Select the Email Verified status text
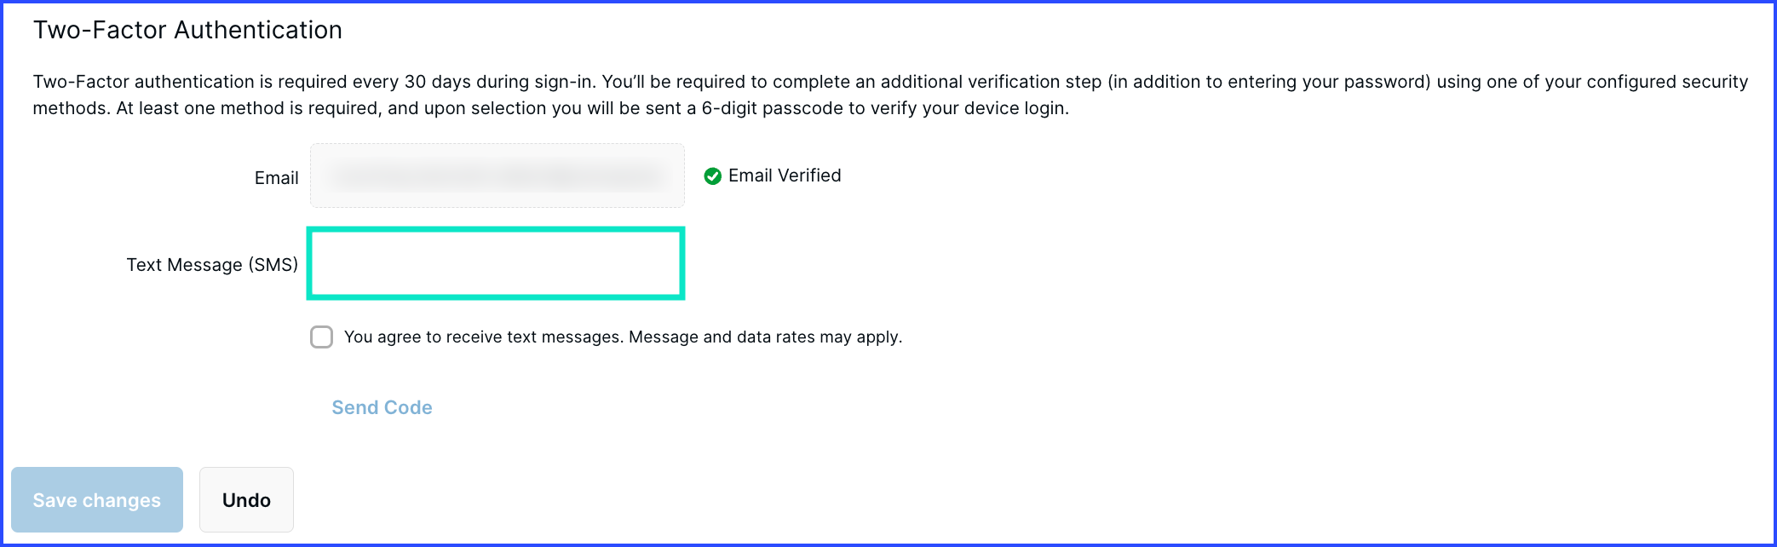 784,176
